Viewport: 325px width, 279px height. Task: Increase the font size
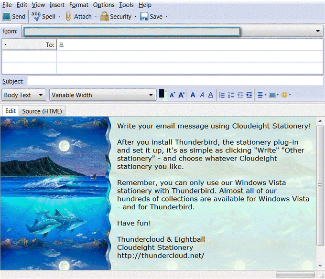pos(181,95)
